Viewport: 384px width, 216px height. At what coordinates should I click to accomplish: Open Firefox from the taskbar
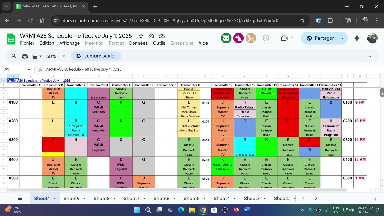(236, 210)
